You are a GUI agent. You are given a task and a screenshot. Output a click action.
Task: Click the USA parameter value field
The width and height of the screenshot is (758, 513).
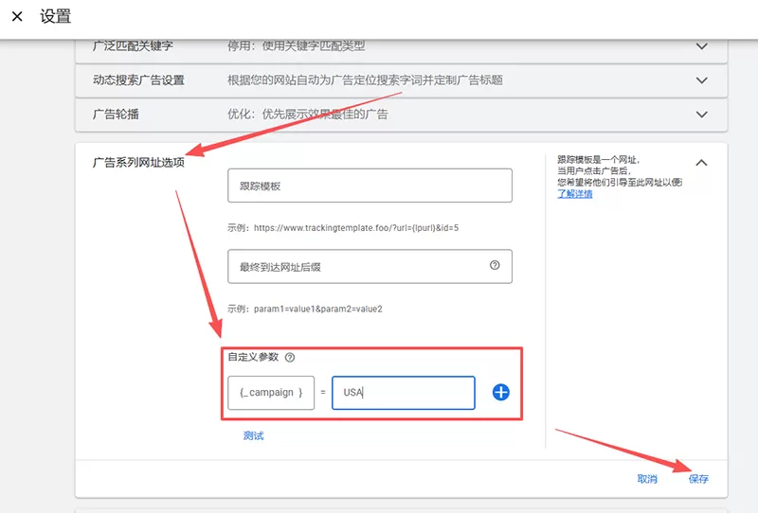[404, 393]
